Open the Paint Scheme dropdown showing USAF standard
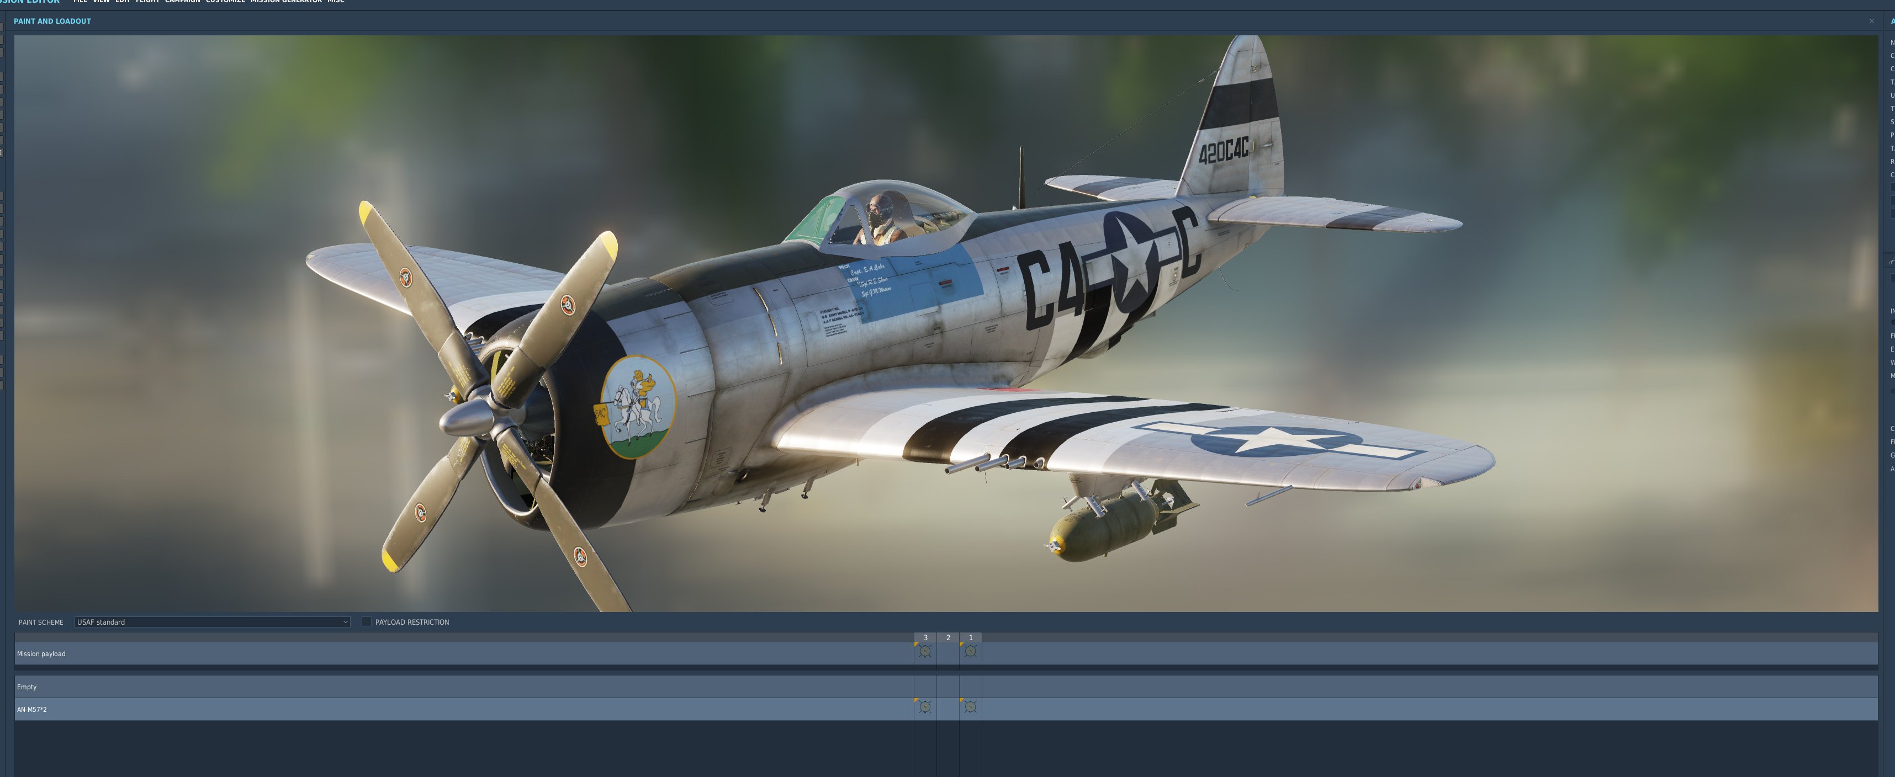Image resolution: width=1895 pixels, height=777 pixels. click(212, 622)
